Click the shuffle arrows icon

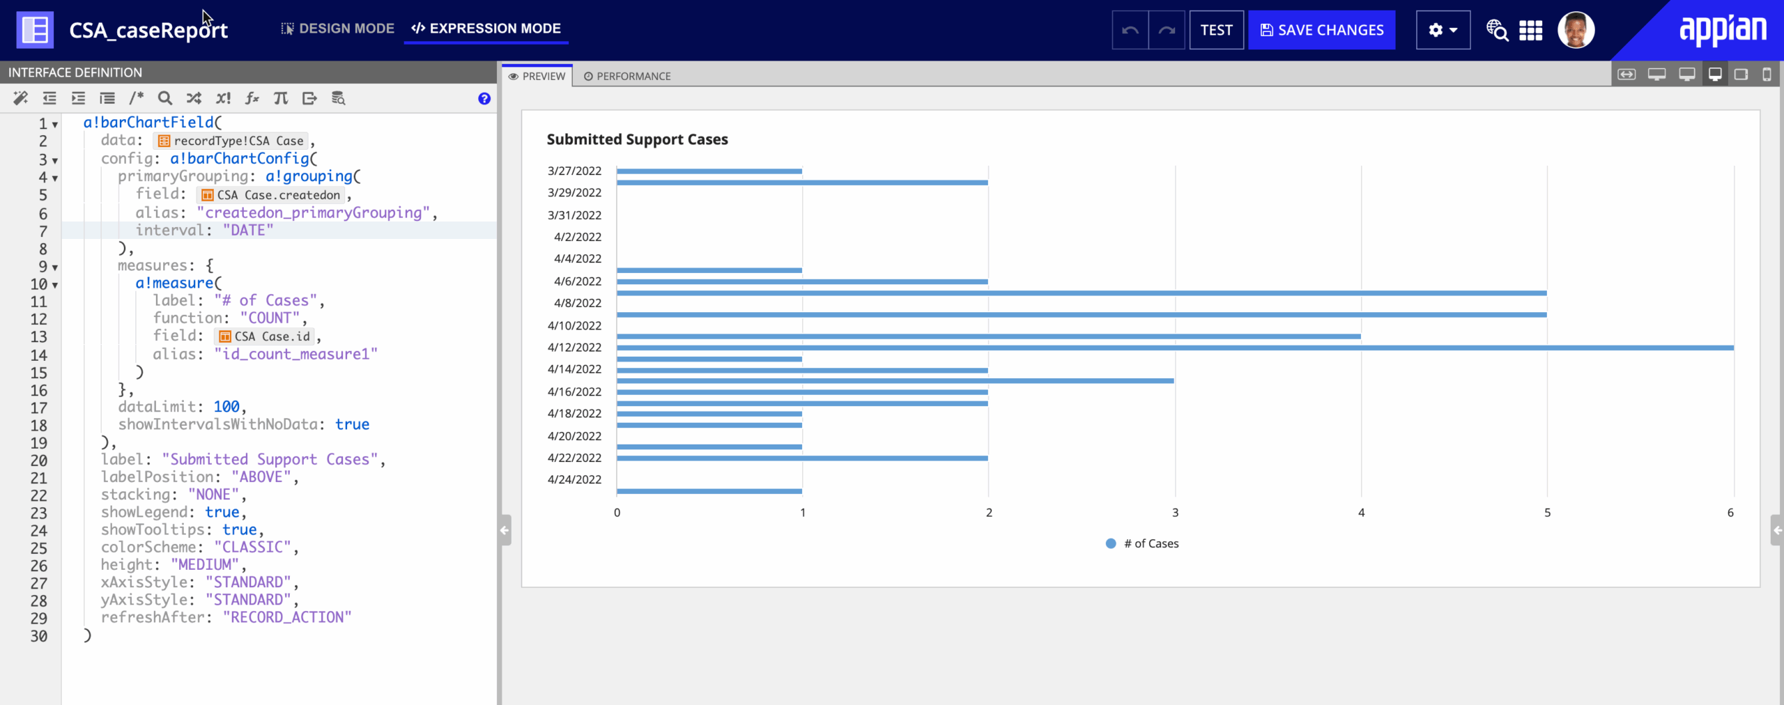(194, 98)
